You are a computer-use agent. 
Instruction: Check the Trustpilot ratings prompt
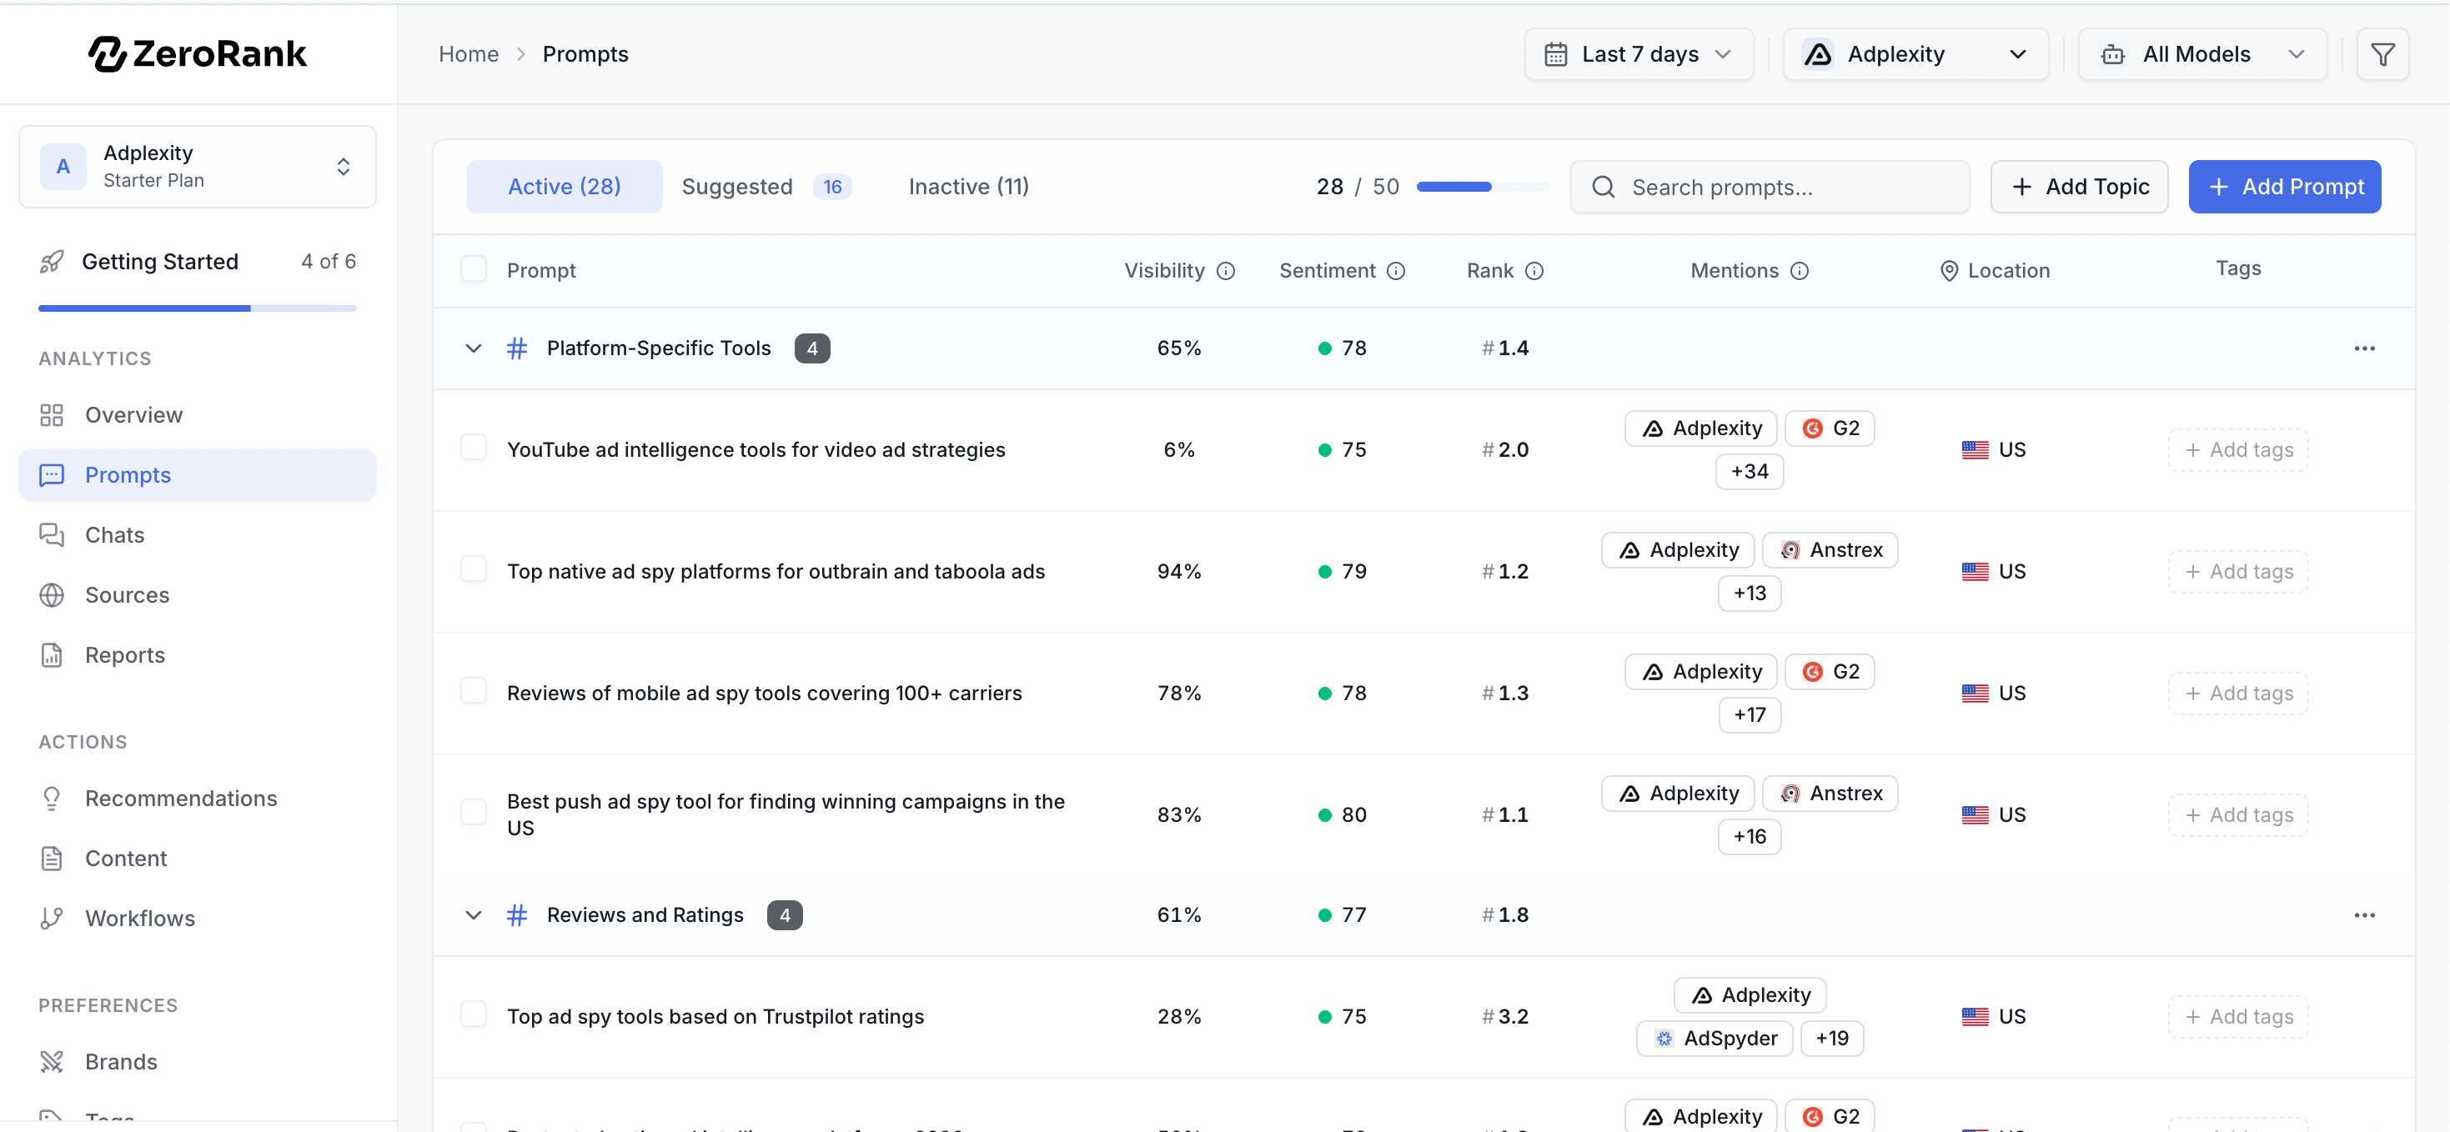[x=474, y=1014]
